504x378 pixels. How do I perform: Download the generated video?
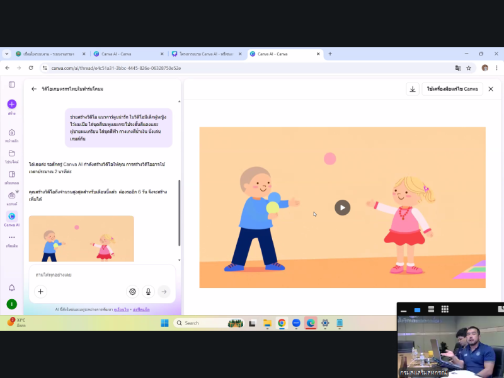413,89
